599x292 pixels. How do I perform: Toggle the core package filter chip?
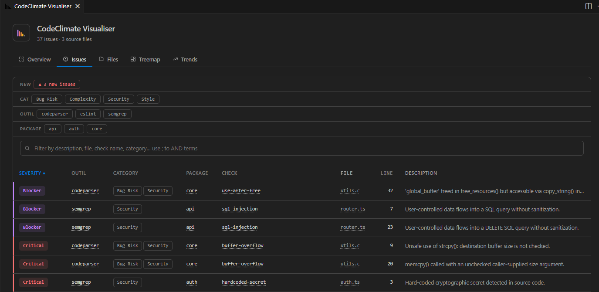pyautogui.click(x=97, y=129)
